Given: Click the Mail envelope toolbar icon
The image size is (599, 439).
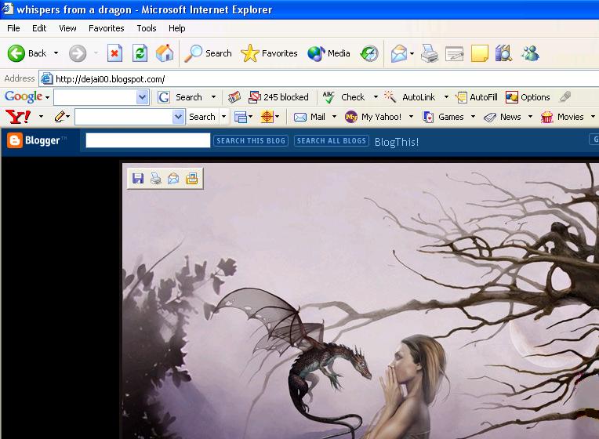Looking at the screenshot, I should click(398, 53).
